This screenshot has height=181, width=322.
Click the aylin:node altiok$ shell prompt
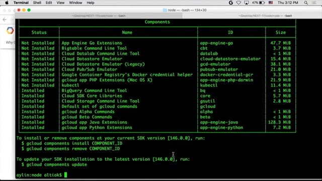pyautogui.click(x=39, y=175)
